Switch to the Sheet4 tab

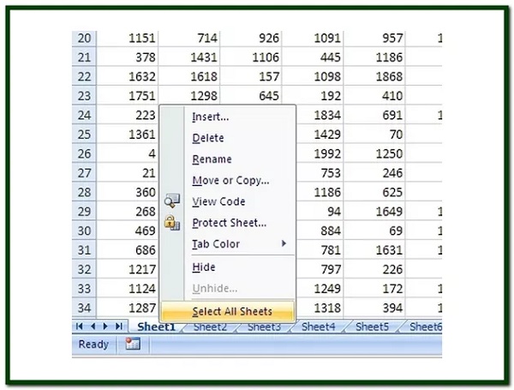[318, 327]
